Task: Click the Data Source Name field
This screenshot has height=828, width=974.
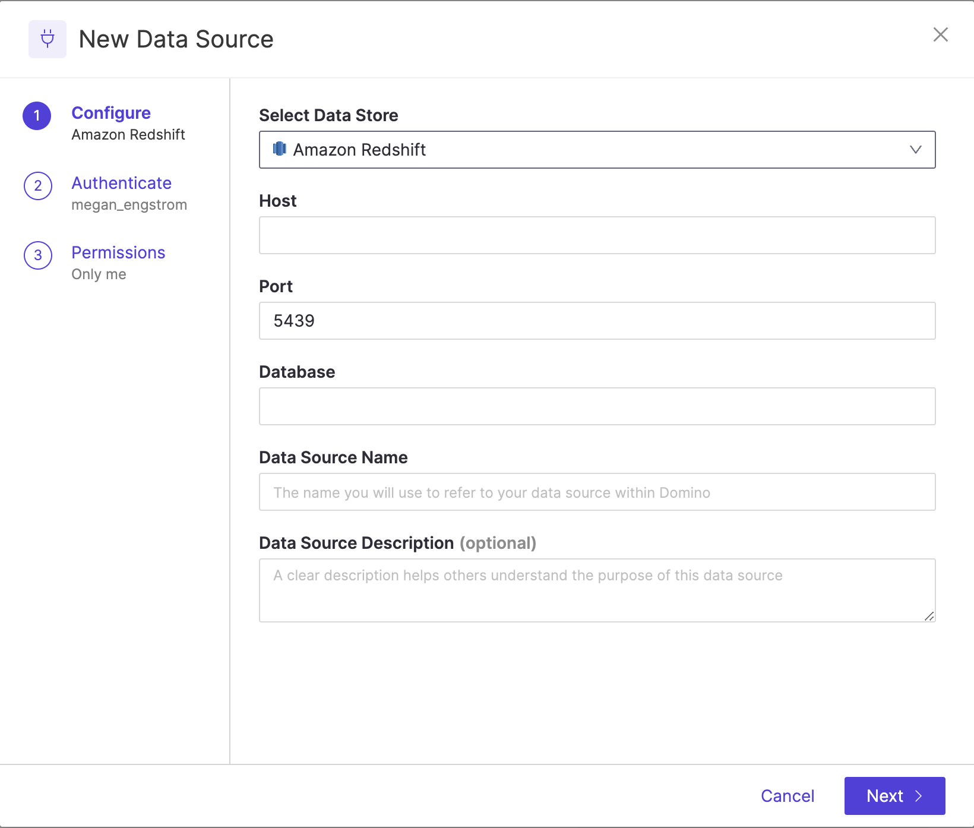Action: pos(597,492)
